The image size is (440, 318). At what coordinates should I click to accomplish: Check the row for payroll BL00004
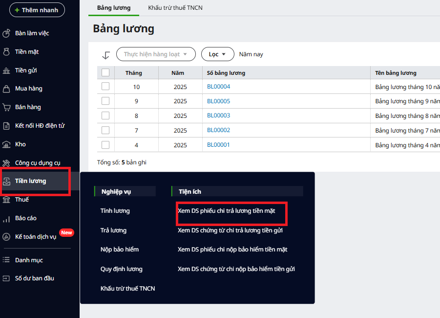[x=105, y=87]
